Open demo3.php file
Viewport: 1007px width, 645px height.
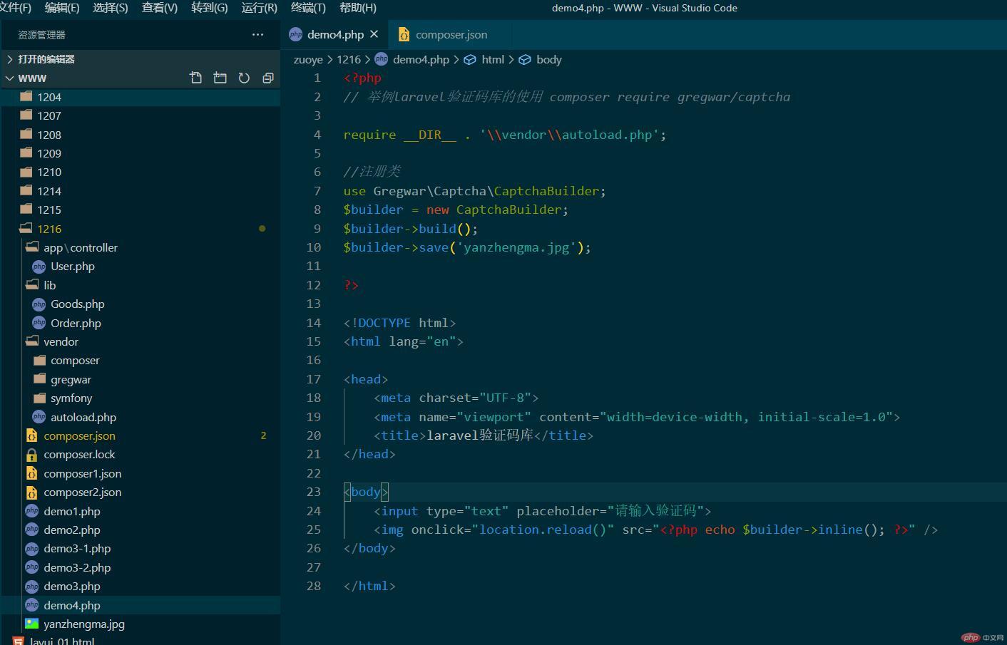(x=140, y=586)
